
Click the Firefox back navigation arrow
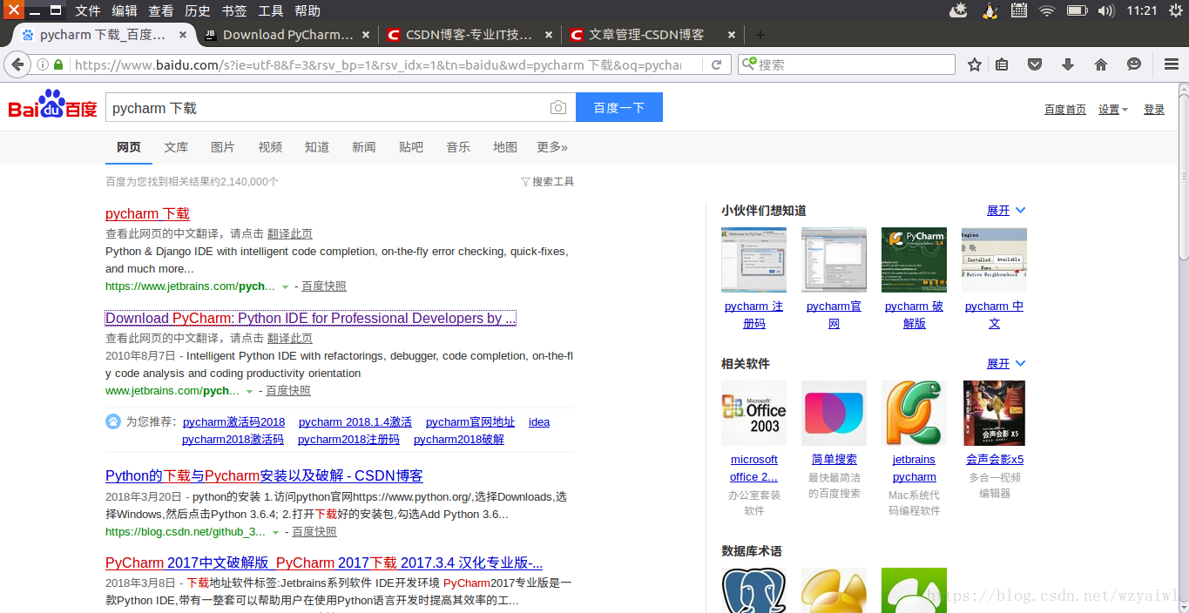[17, 64]
